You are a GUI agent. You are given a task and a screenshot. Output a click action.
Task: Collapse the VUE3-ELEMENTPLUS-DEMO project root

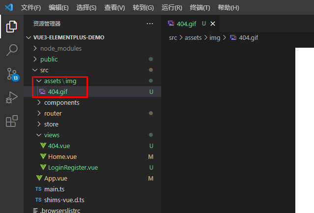click(x=29, y=37)
